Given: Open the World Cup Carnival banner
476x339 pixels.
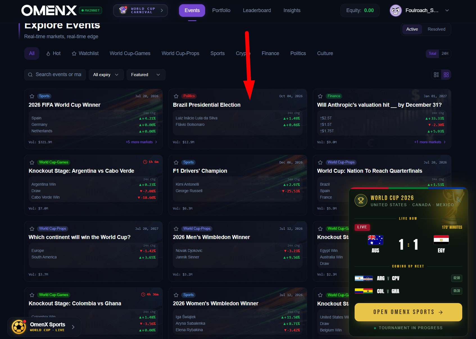Looking at the screenshot, I should pyautogui.click(x=140, y=10).
